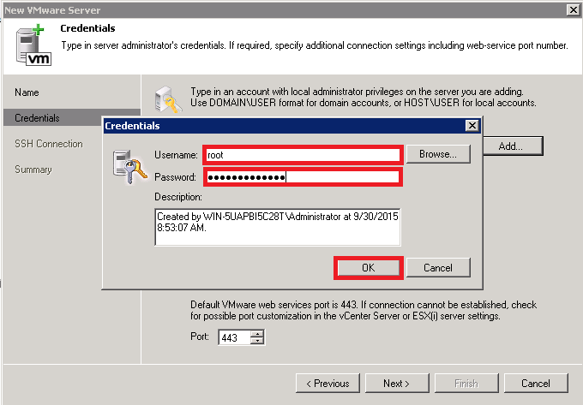The image size is (583, 405).
Task: Select the Credentials wizard step
Action: click(x=52, y=117)
